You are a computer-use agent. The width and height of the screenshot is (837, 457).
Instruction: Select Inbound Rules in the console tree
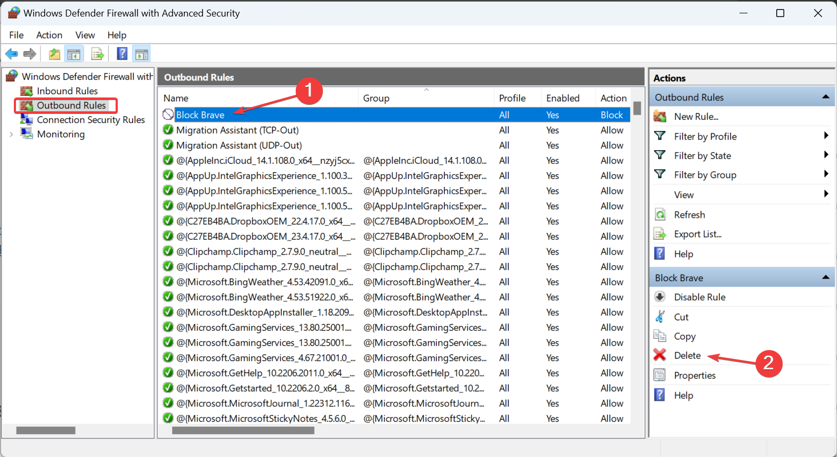pyautogui.click(x=67, y=91)
